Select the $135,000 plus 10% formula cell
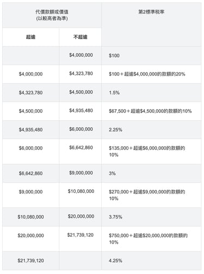 click(x=151, y=152)
